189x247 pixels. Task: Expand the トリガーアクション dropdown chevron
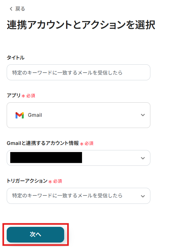tap(143, 196)
